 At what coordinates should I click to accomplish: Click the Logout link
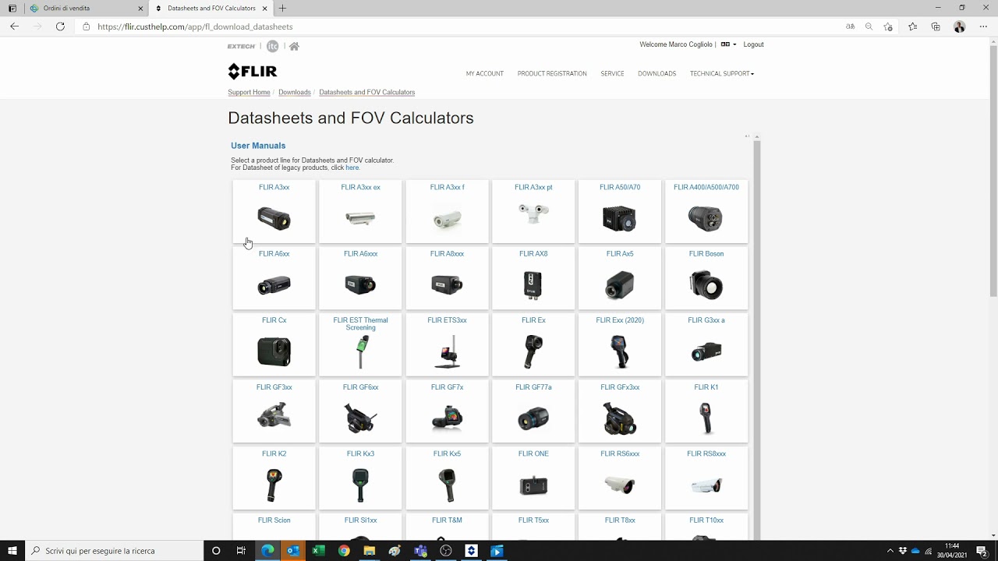(753, 44)
